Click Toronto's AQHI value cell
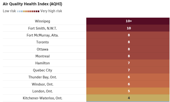Screen dimensions: 170x102 coord(128,42)
